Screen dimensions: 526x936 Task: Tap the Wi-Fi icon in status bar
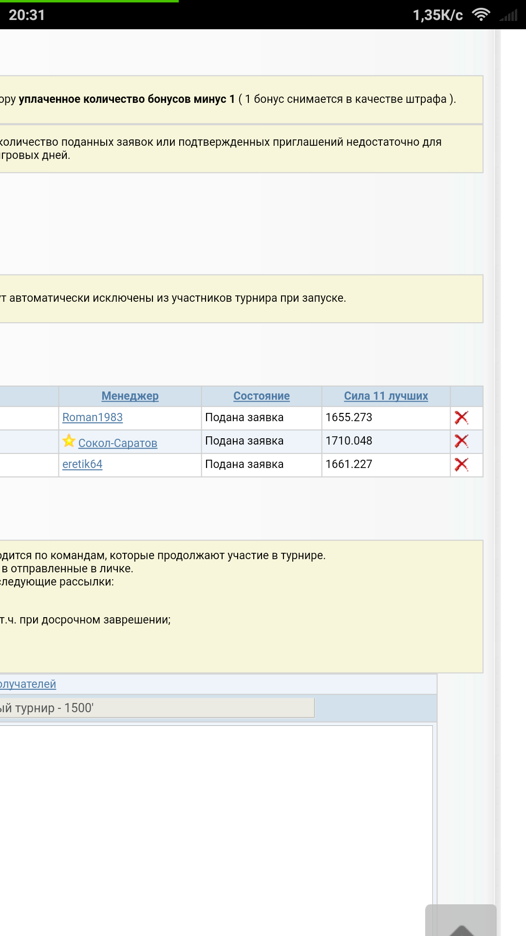[x=481, y=15]
